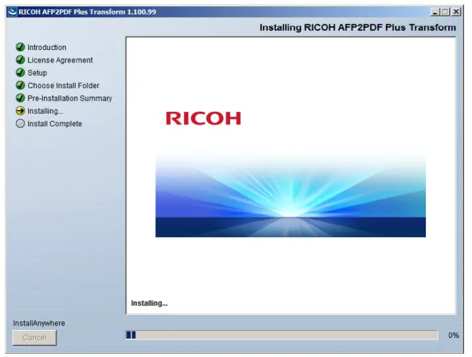Minimize the installer window

point(435,12)
